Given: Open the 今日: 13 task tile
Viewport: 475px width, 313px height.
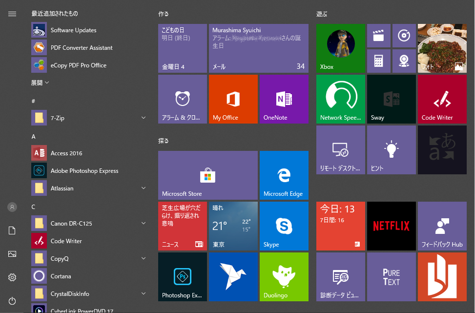Looking at the screenshot, I should coord(340,226).
